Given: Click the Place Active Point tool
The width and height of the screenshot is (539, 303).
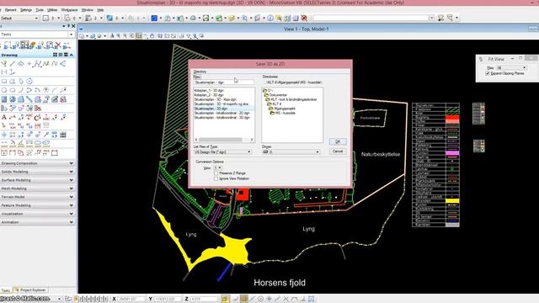Looking at the screenshot, I should point(29,64).
